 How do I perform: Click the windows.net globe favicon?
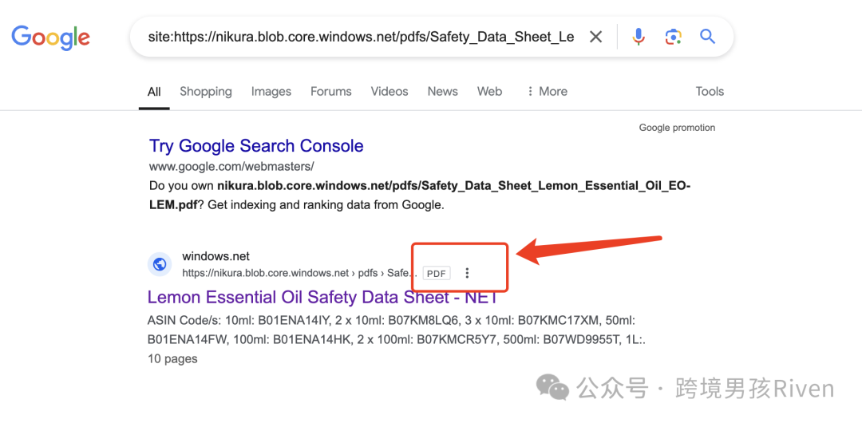pyautogui.click(x=160, y=265)
